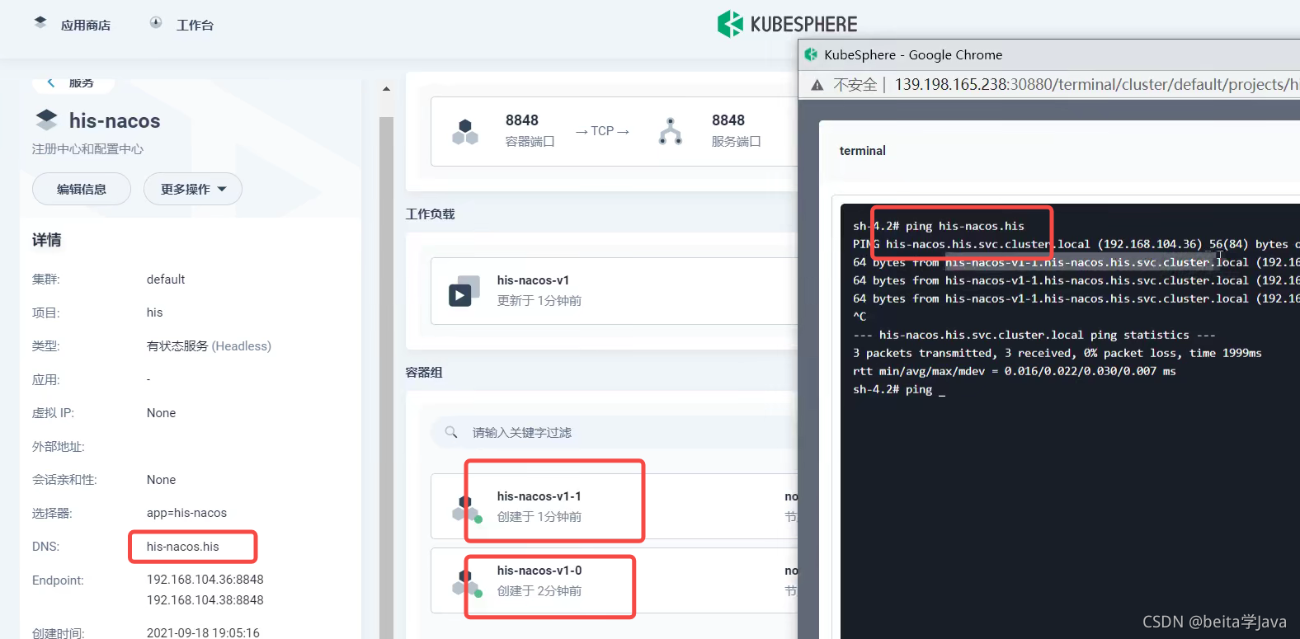Click the his-nacos service layers icon

(47, 120)
